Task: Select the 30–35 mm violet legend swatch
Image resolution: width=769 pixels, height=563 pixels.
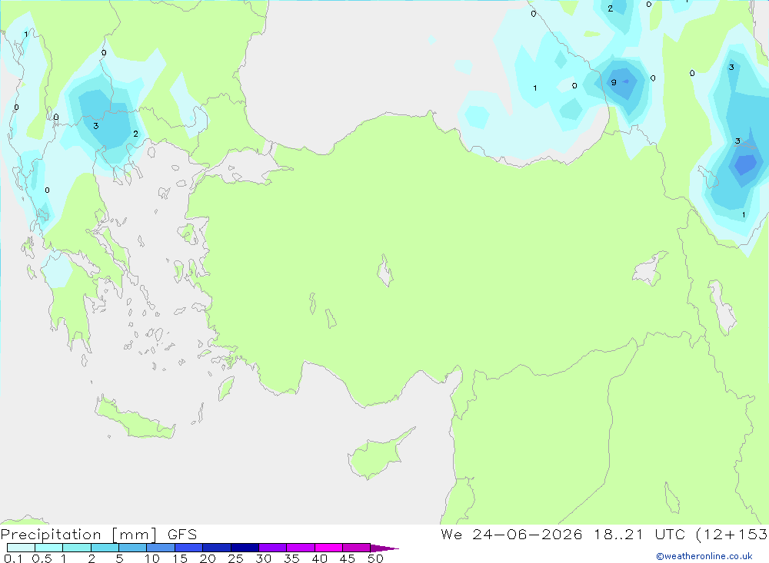Action: [x=273, y=548]
